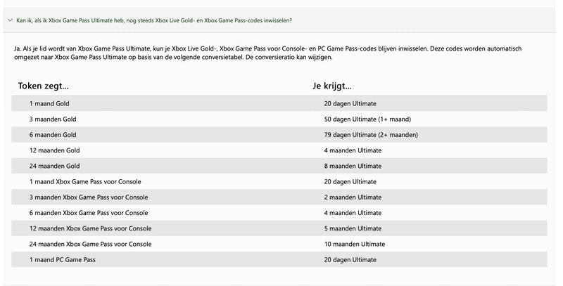Click '12 maanden Xbox Game Pass voor Console'
The image size is (563, 286).
[91, 228]
